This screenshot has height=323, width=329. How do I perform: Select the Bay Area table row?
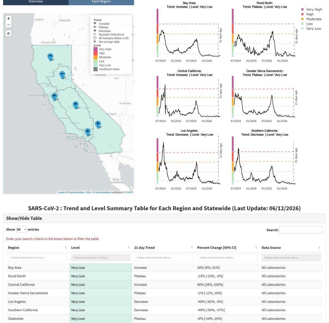coord(164,268)
